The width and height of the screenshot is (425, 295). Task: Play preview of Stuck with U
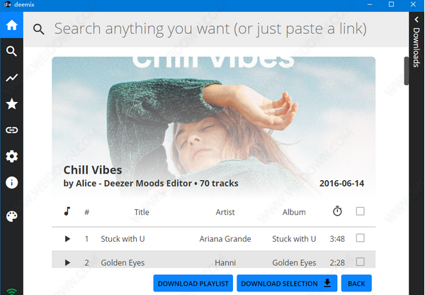coord(68,239)
